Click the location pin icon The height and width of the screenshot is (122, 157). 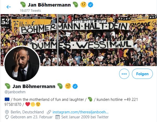coord(7,112)
